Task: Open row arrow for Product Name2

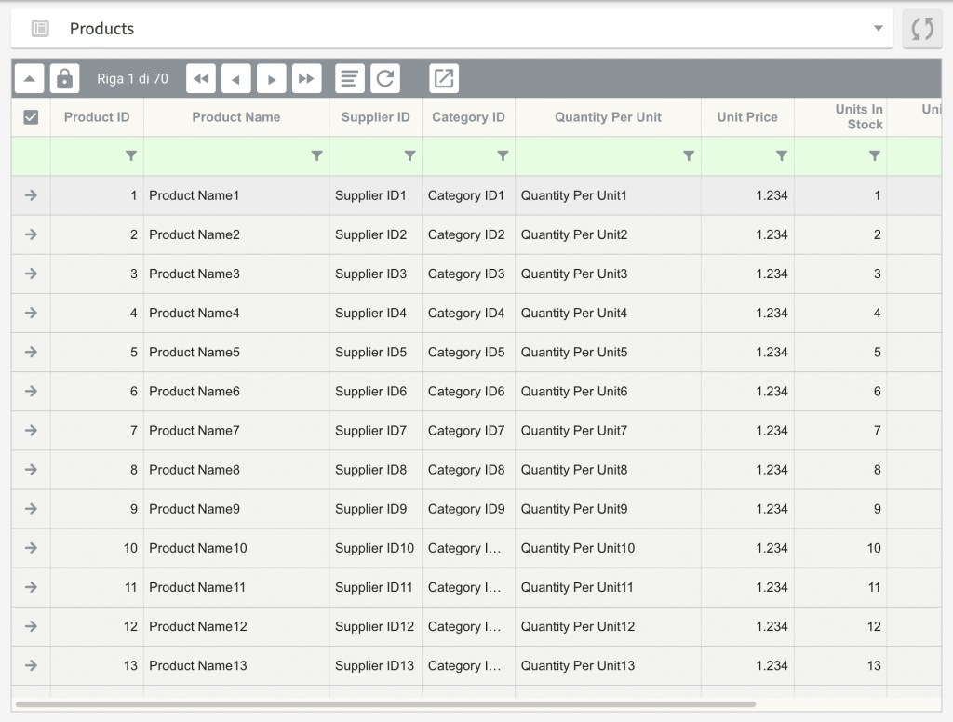Action: (x=31, y=234)
